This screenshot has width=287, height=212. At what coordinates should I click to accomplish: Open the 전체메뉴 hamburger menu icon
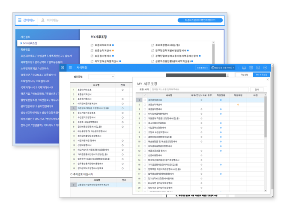click(x=19, y=20)
